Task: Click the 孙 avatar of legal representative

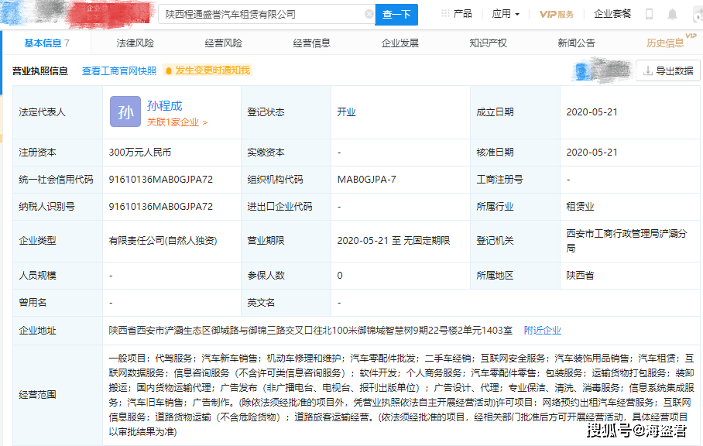Action: [x=125, y=112]
